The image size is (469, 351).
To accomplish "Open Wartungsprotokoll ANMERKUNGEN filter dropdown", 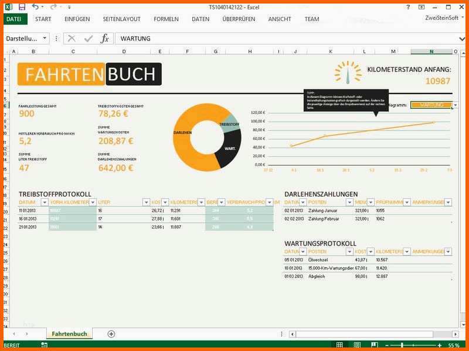I will click(448, 252).
